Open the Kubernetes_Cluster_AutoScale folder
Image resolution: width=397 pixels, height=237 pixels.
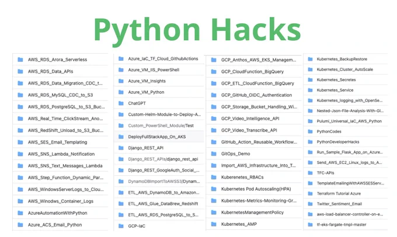click(345, 69)
